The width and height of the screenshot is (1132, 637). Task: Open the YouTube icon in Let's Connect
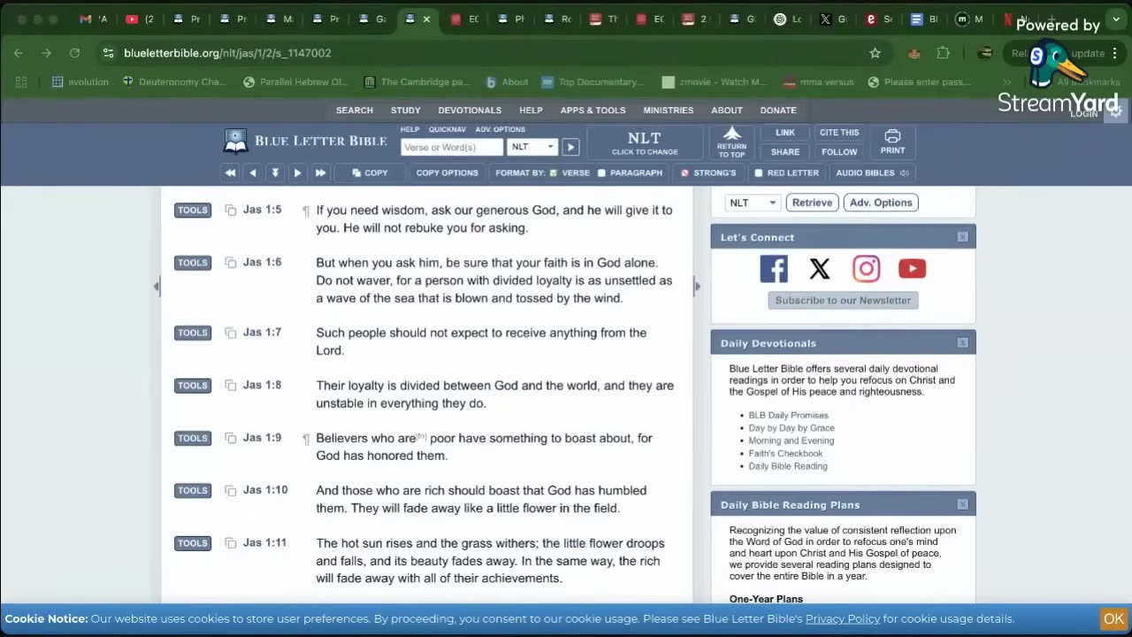tap(912, 268)
